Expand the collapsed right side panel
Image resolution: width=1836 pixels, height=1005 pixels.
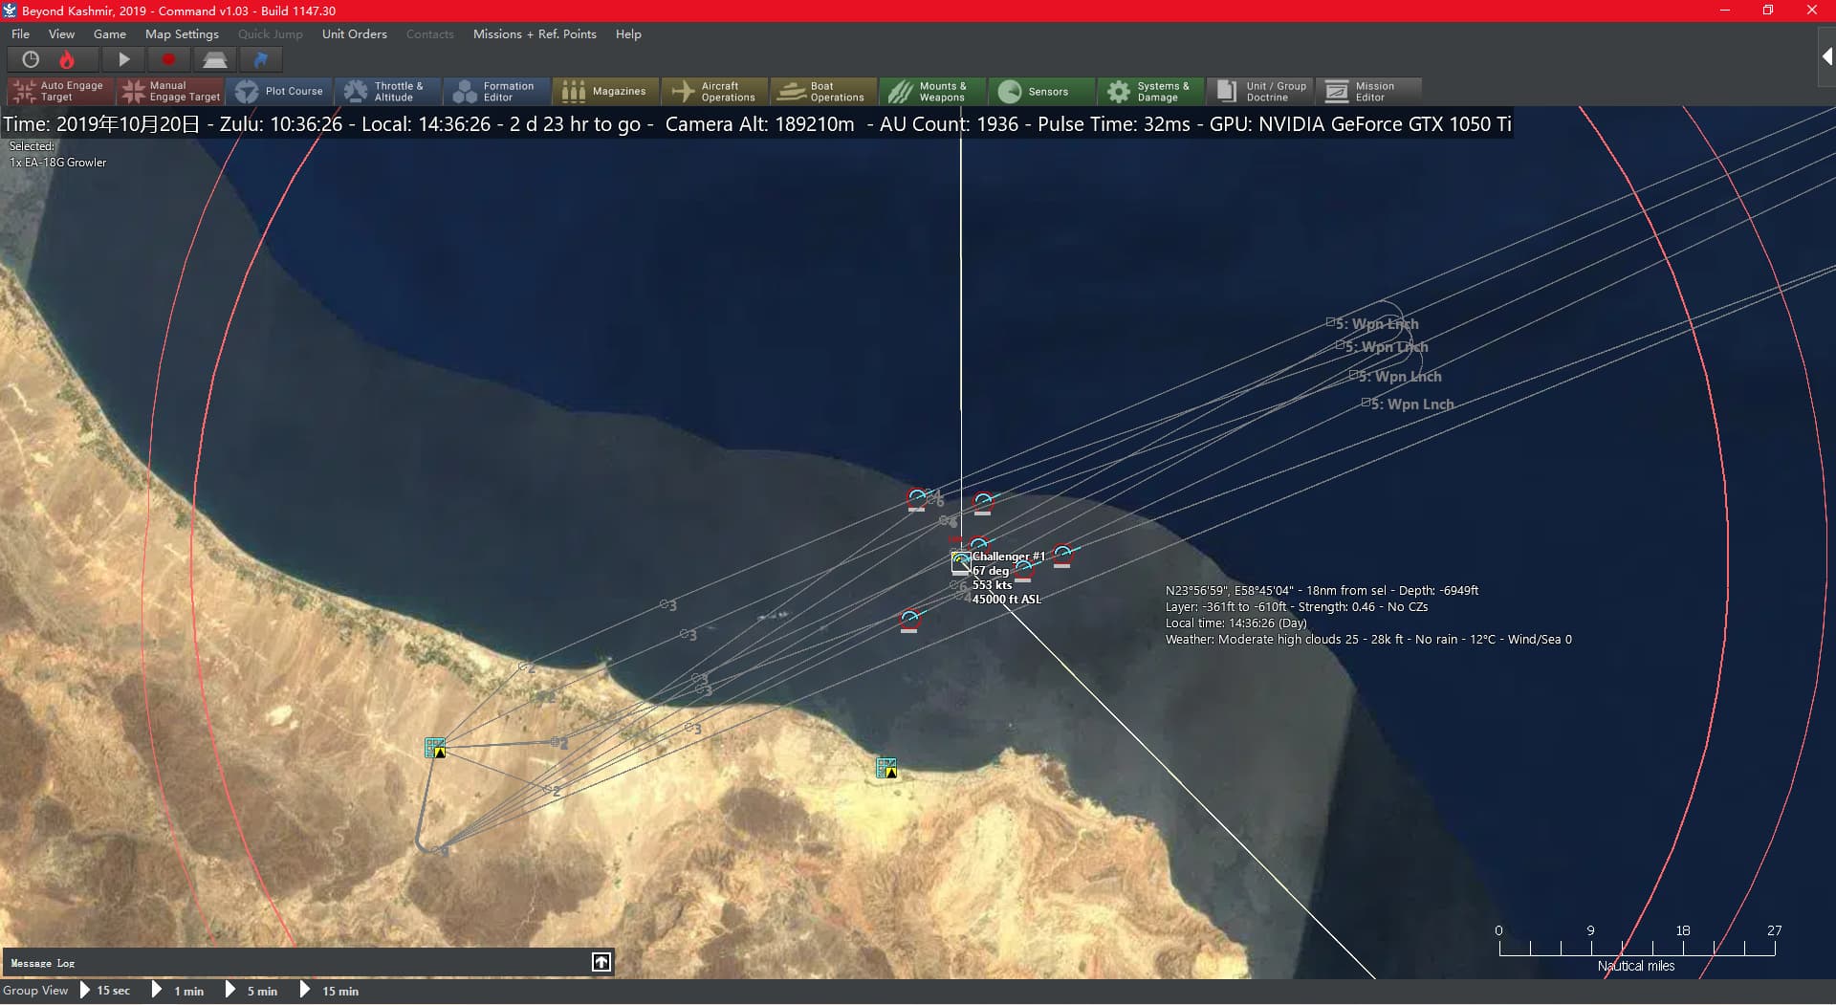pos(1826,57)
